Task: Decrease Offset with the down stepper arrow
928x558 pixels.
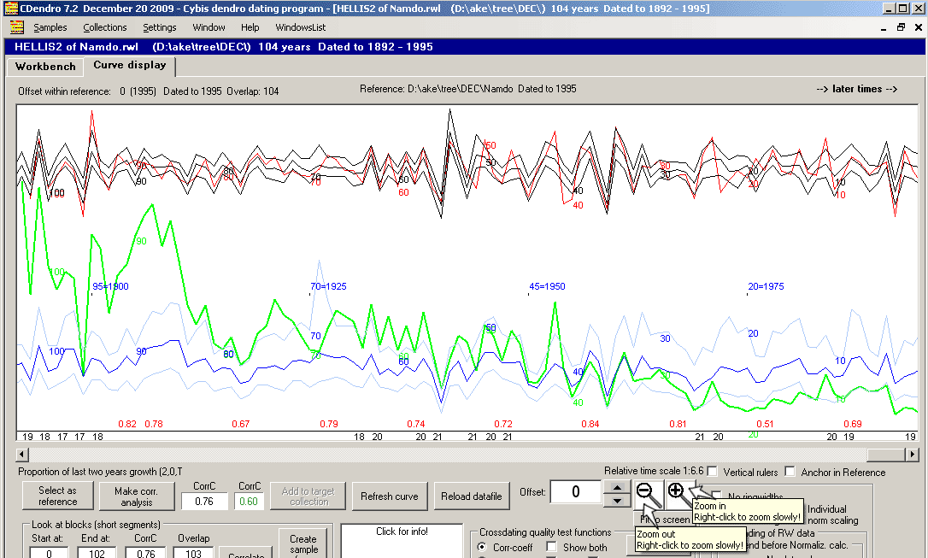Action: click(x=617, y=501)
